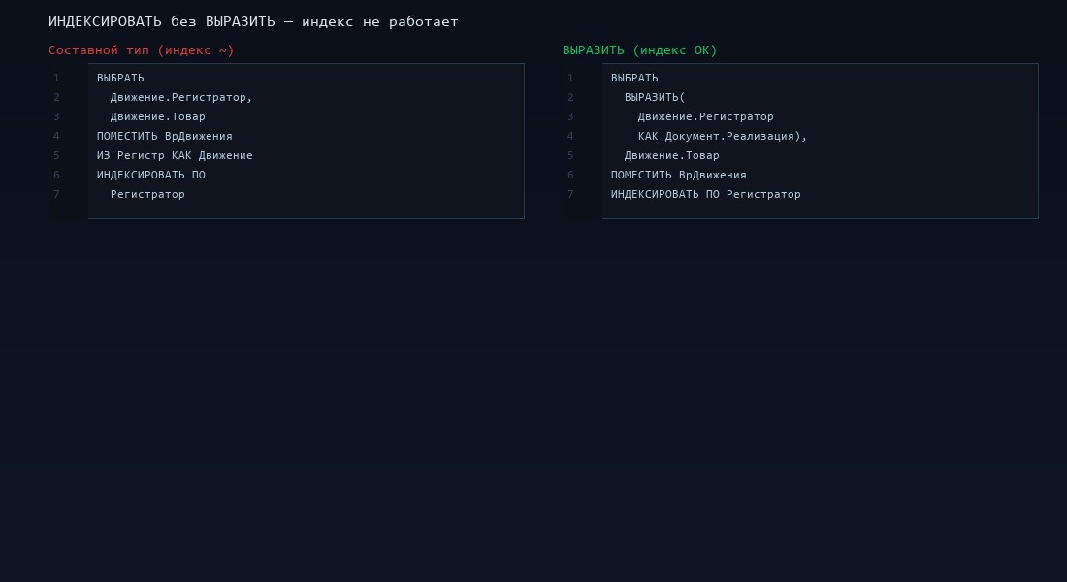Click the "КАК Документ.Реализация)," line
Screen dimensions: 1067x582
(x=723, y=136)
